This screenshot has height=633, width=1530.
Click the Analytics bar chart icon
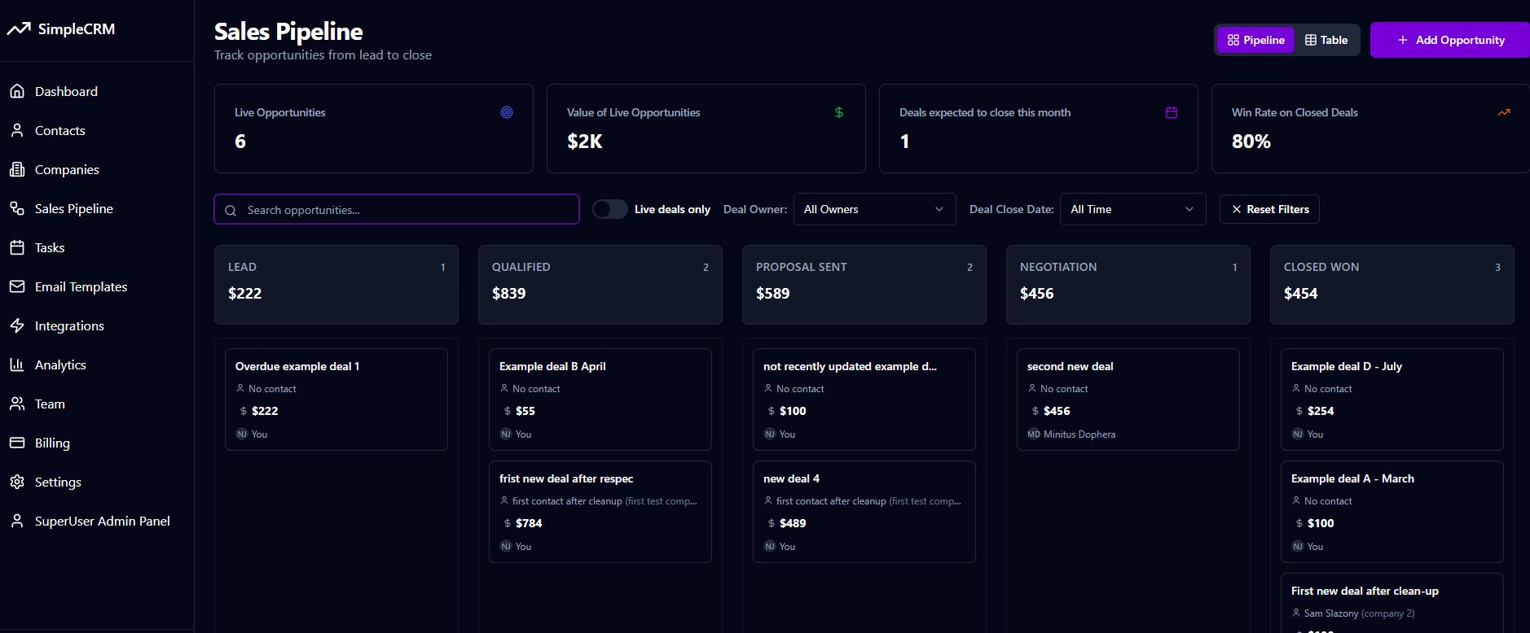(17, 365)
